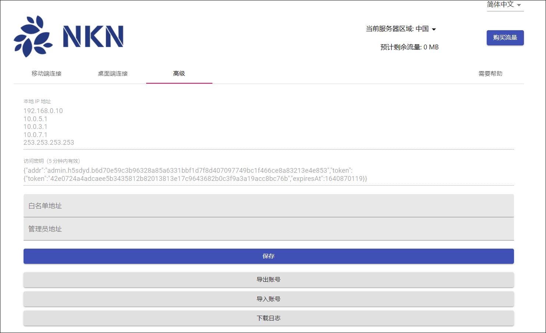This screenshot has height=333, width=546.
Task: Click the 导出账号 button
Action: coord(268,279)
